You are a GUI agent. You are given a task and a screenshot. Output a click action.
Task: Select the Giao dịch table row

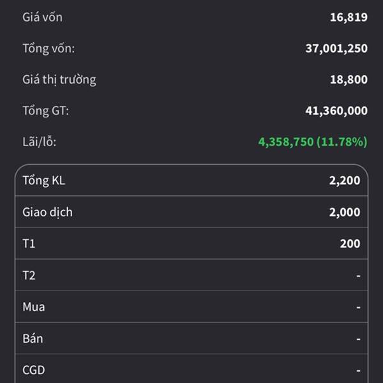191,212
